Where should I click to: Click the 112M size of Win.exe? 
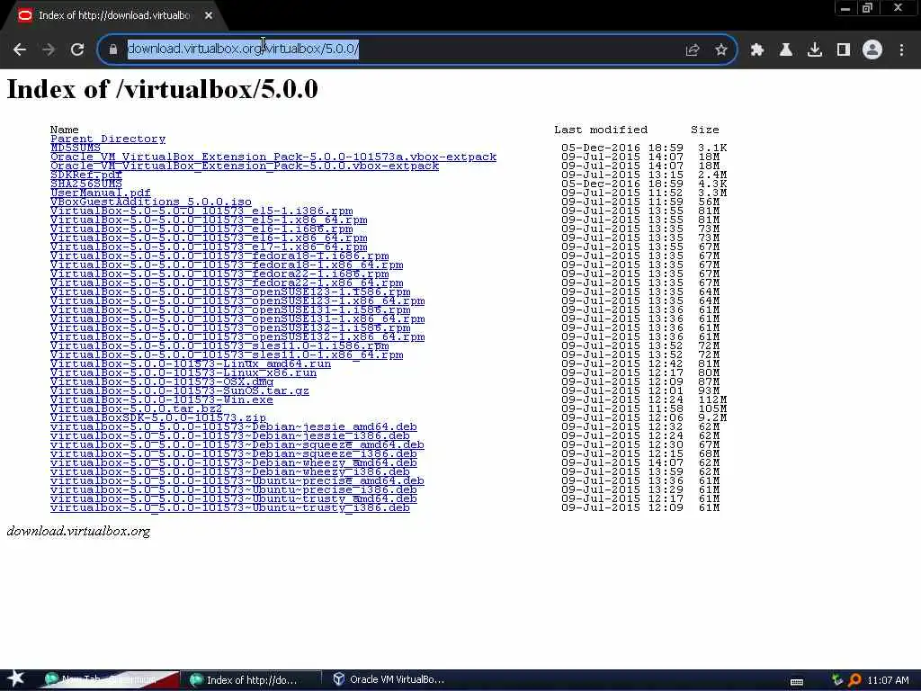point(712,400)
